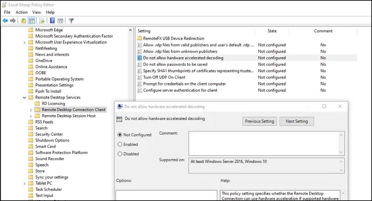
Task: Click the Export List toolbar icon
Action: pos(42,21)
